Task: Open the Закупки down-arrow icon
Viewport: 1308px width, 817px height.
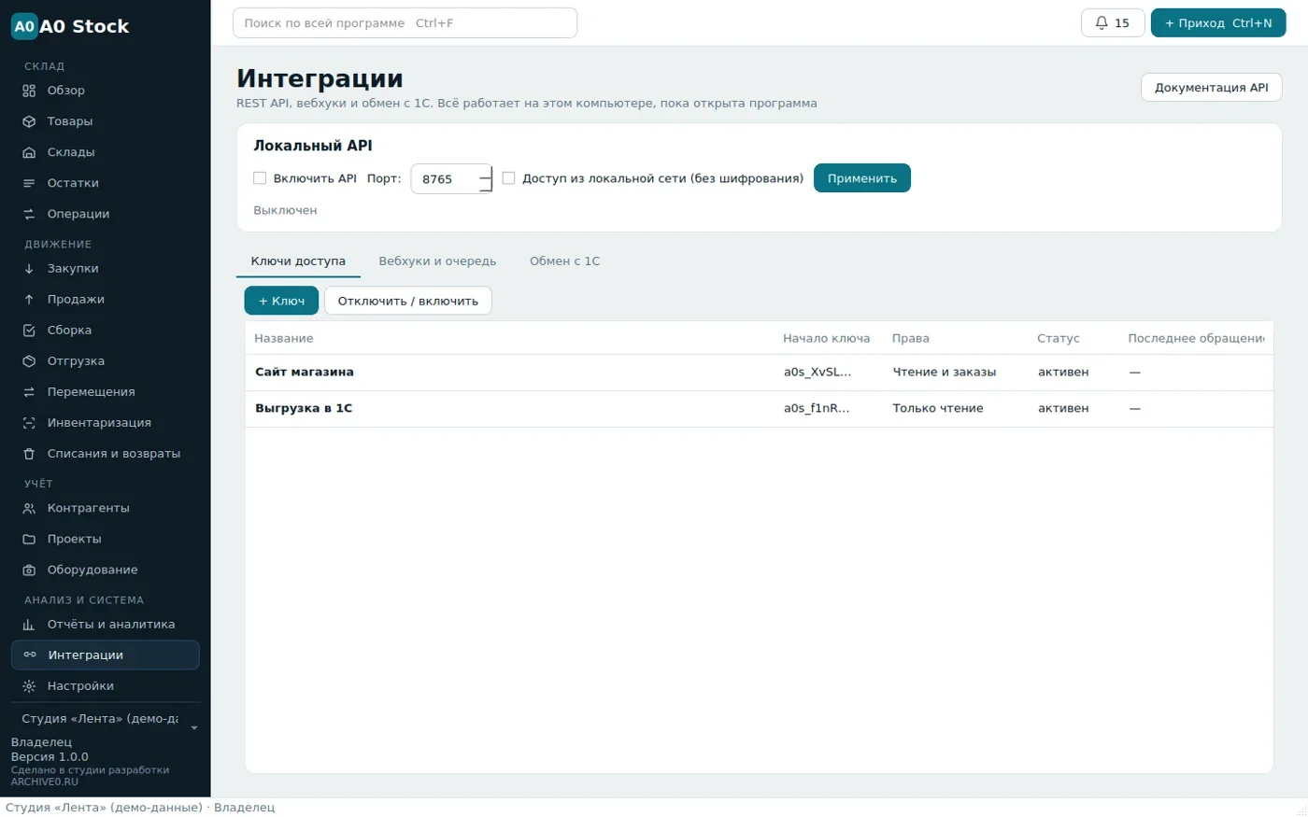Action: [29, 269]
